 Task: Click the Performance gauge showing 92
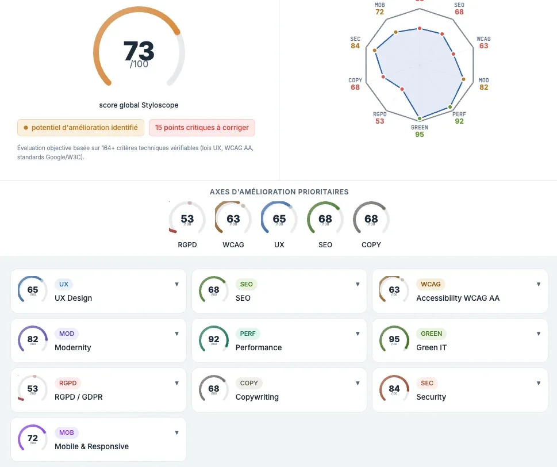(x=214, y=340)
